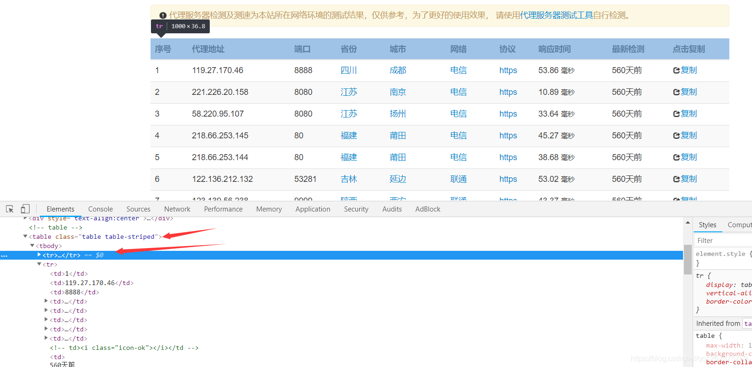The image size is (752, 367).
Task: Click the copy icon in row 119.27.170.46
Action: point(676,70)
